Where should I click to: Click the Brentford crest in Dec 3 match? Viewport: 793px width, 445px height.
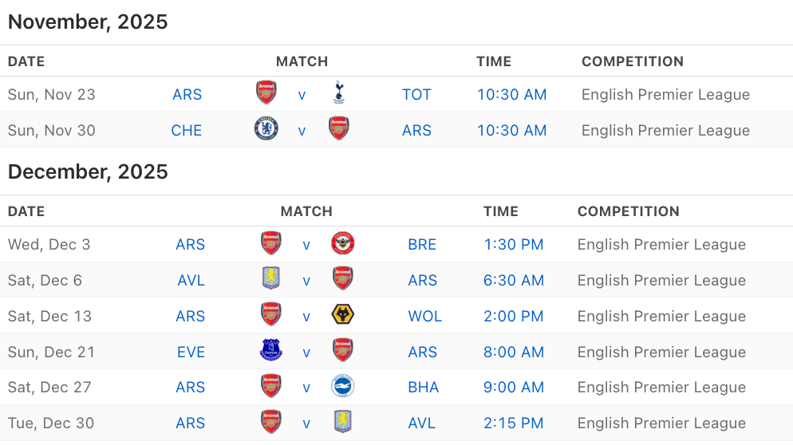[343, 243]
